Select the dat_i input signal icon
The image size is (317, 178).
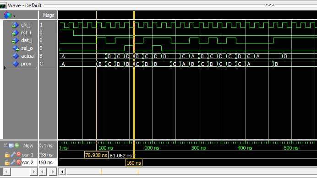[x=16, y=41]
